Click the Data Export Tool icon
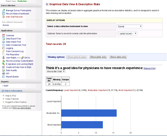This screenshot has width=167, height=136. (x=4, y=39)
